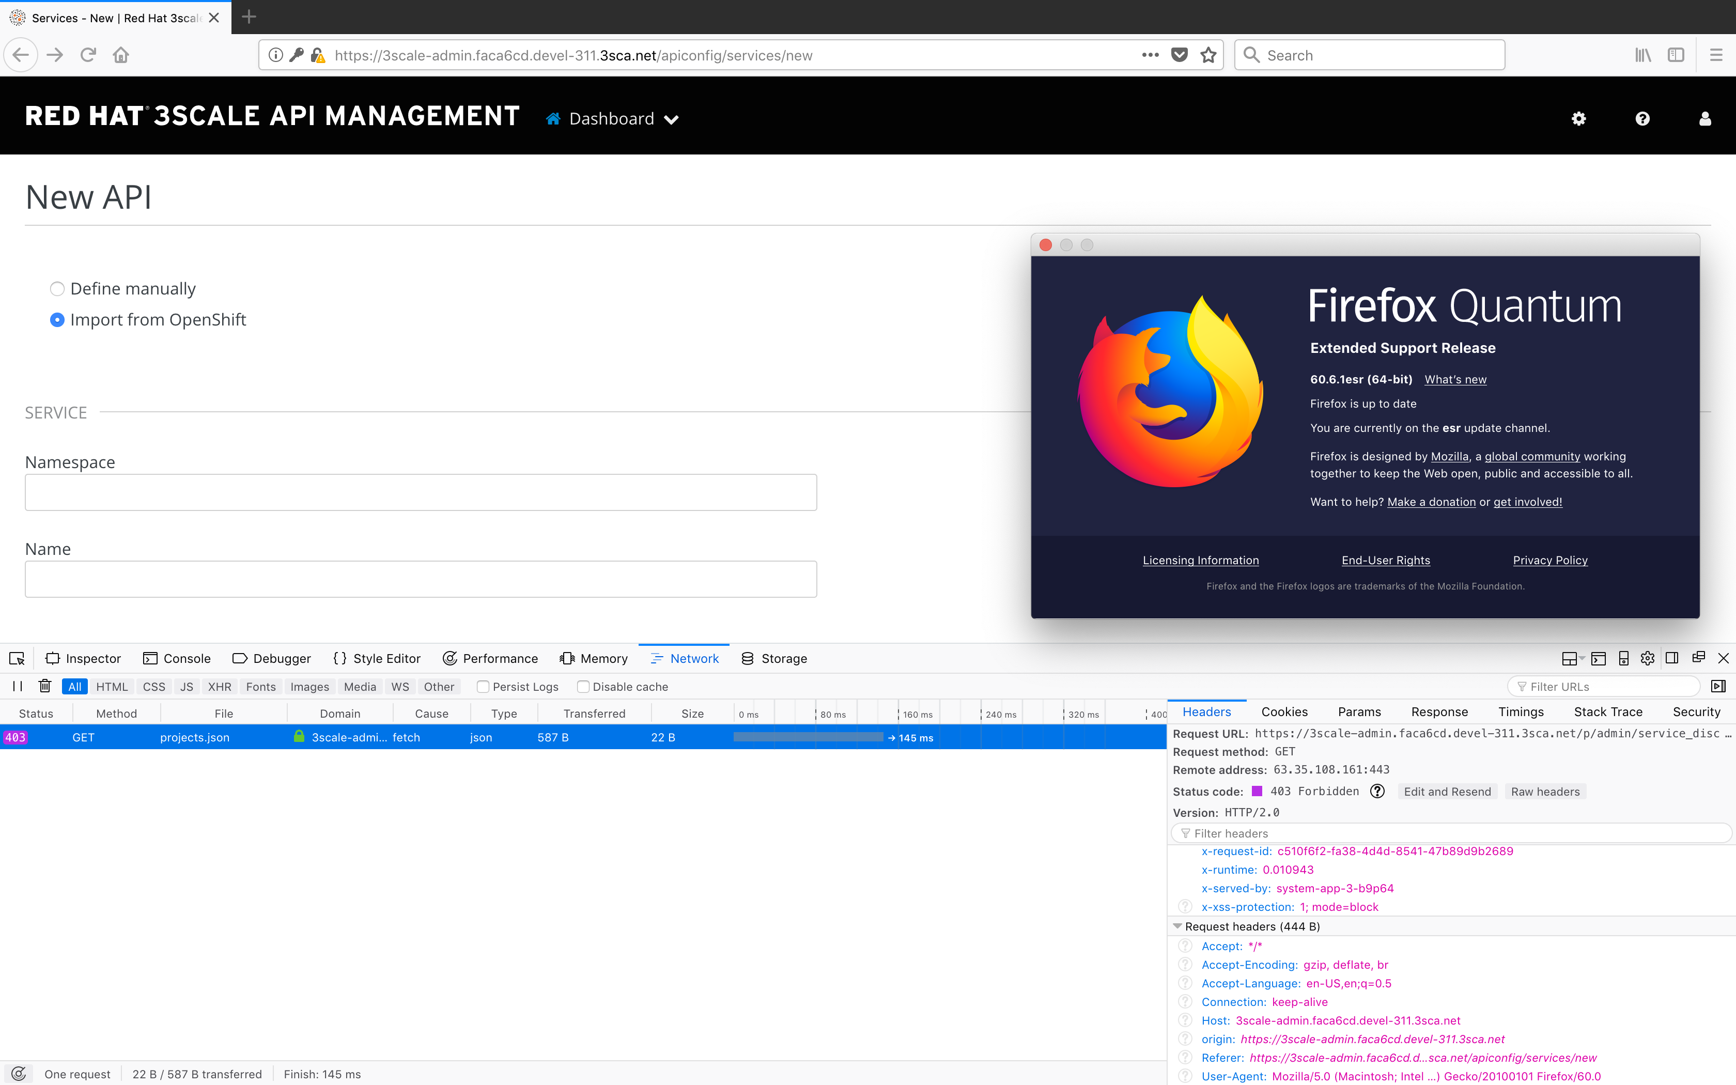Pause network recording
This screenshot has height=1085, width=1736.
tap(17, 686)
